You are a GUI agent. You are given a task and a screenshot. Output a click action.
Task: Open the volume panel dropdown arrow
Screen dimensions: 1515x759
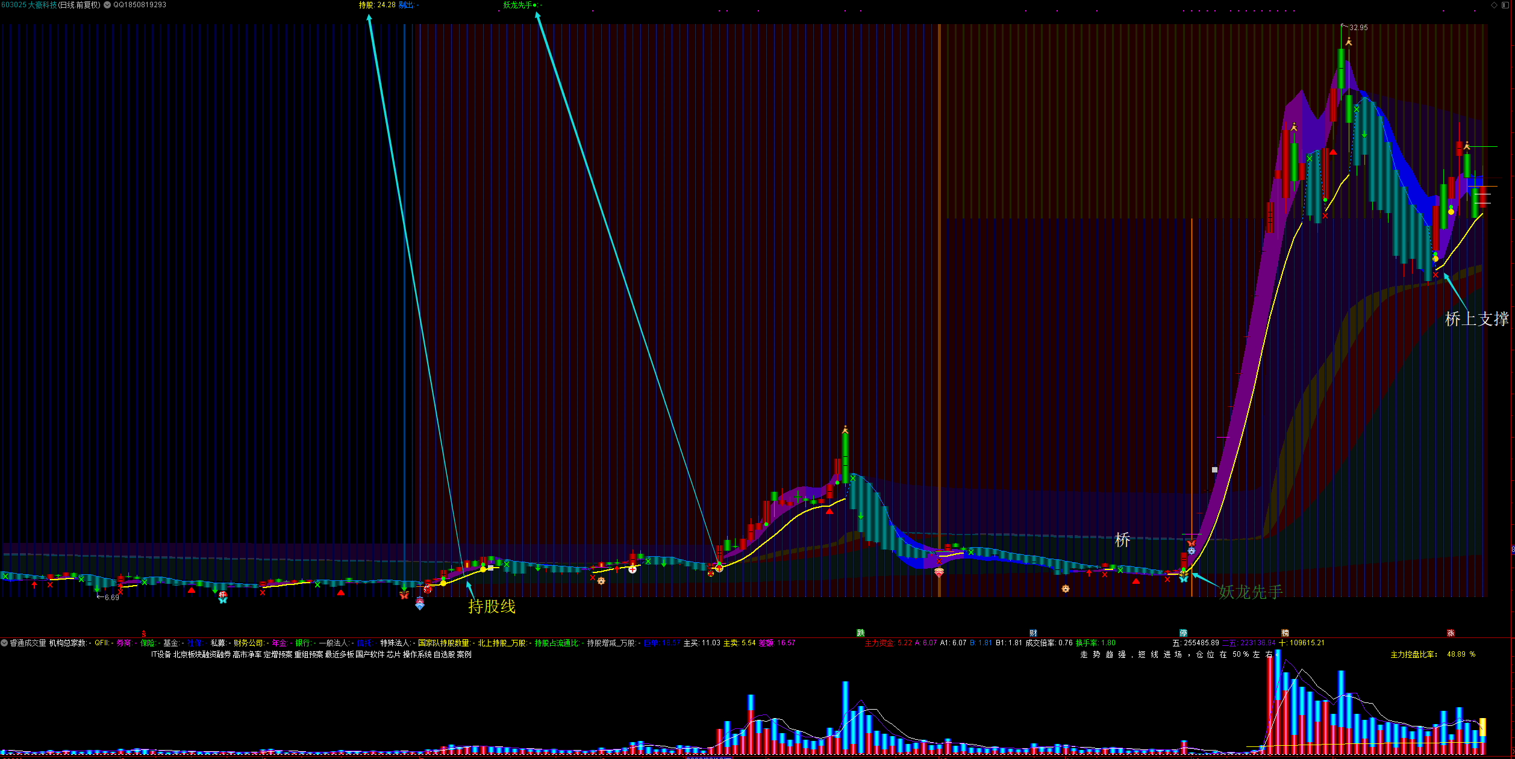pos(4,643)
